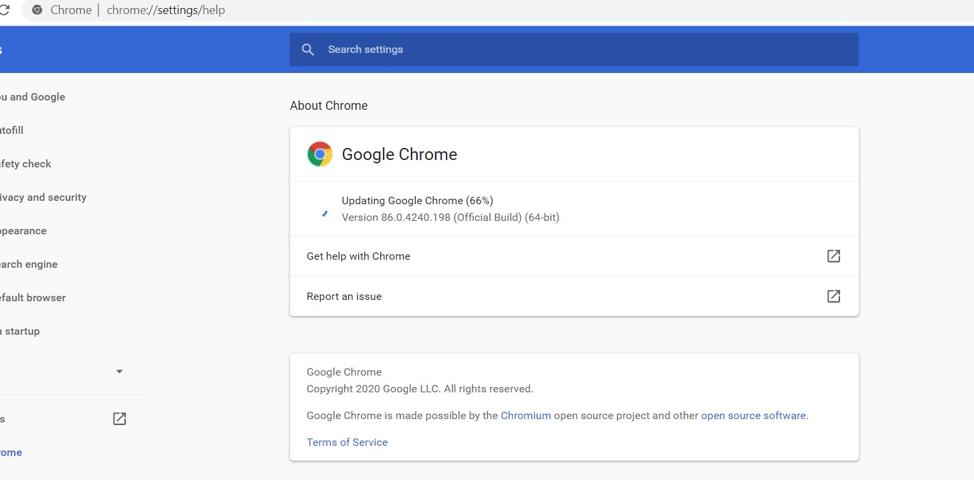The image size is (974, 480).
Task: Click the chrome://settings/help address bar URL
Action: pyautogui.click(x=165, y=10)
